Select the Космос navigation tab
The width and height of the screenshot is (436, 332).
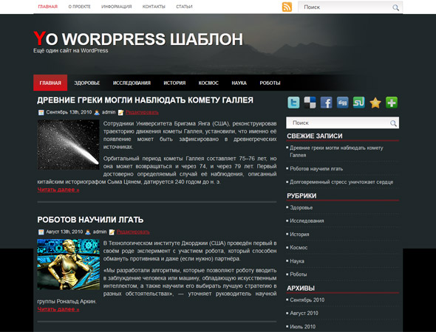[x=208, y=83]
